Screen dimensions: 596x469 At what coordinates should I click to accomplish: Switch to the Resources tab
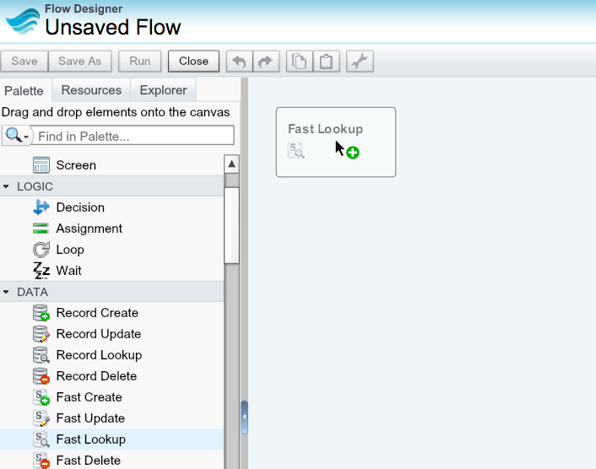[91, 90]
